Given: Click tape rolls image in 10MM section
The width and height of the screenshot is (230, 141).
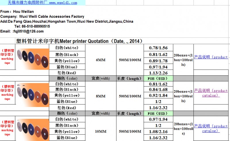Looking at the screenshot, I should click(32, 128).
